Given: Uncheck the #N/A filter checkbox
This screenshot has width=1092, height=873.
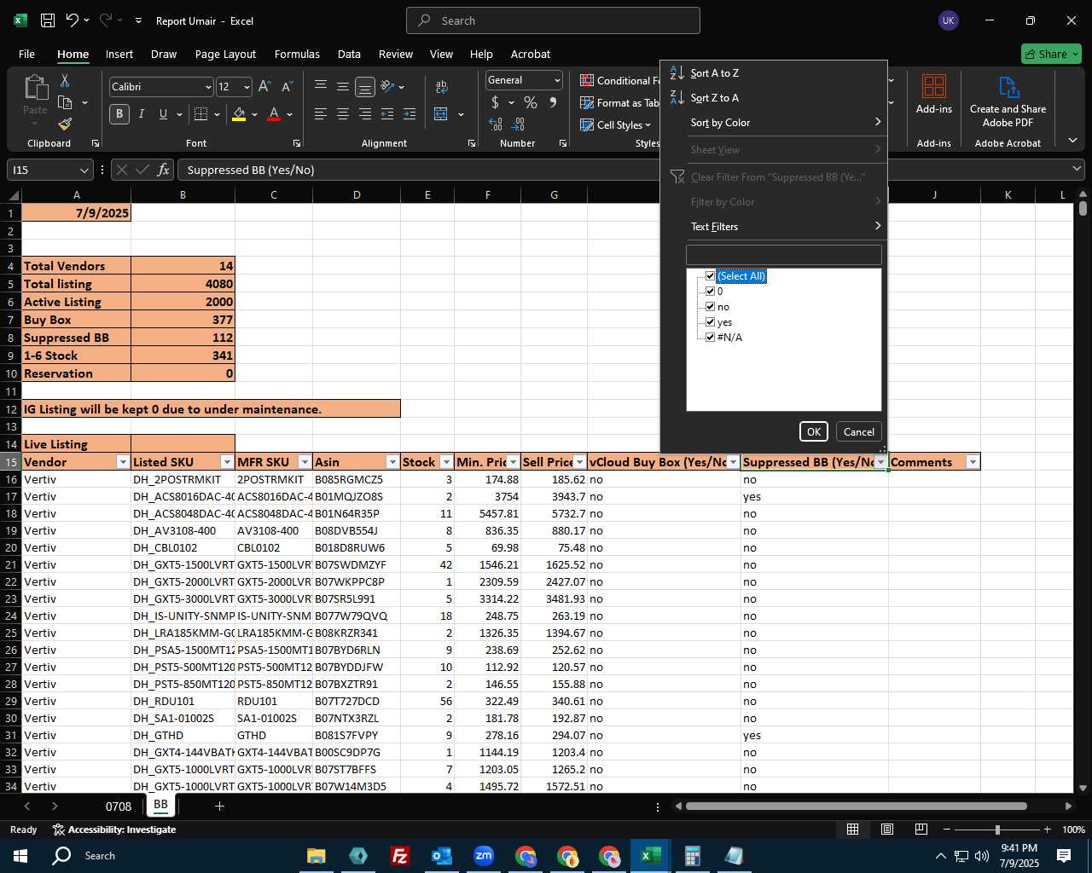Looking at the screenshot, I should point(710,338).
